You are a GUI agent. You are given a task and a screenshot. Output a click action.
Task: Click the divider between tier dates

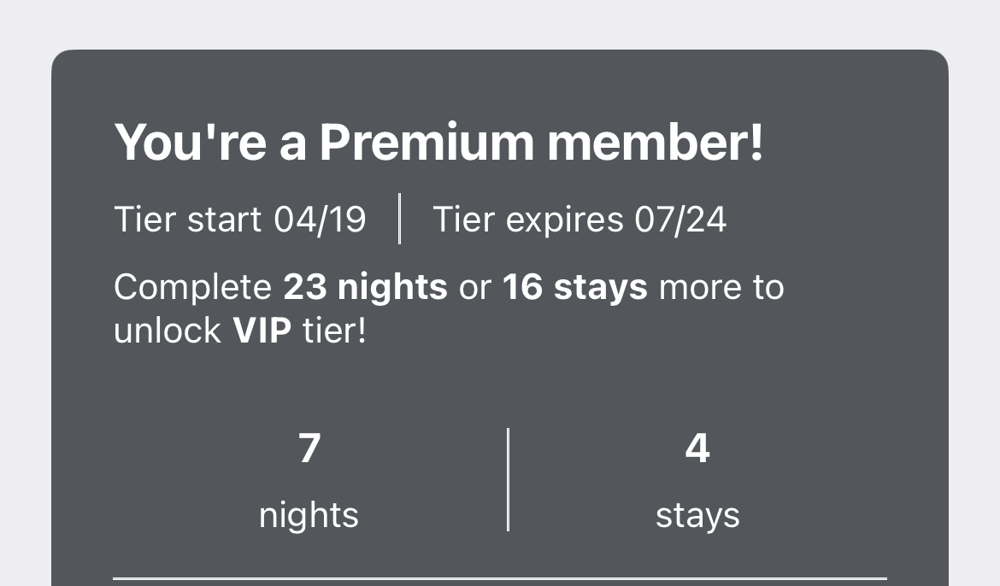pos(400,220)
